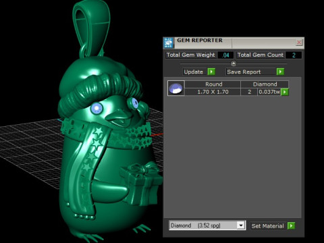Click the Total Gem Count label
The image size is (324, 243).
coord(261,55)
